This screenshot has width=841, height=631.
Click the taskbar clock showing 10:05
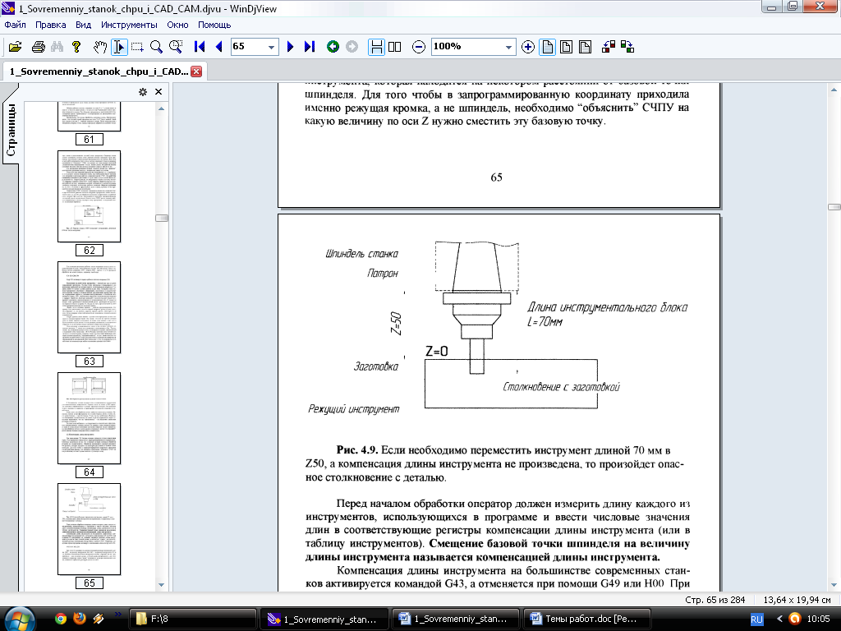tap(819, 619)
